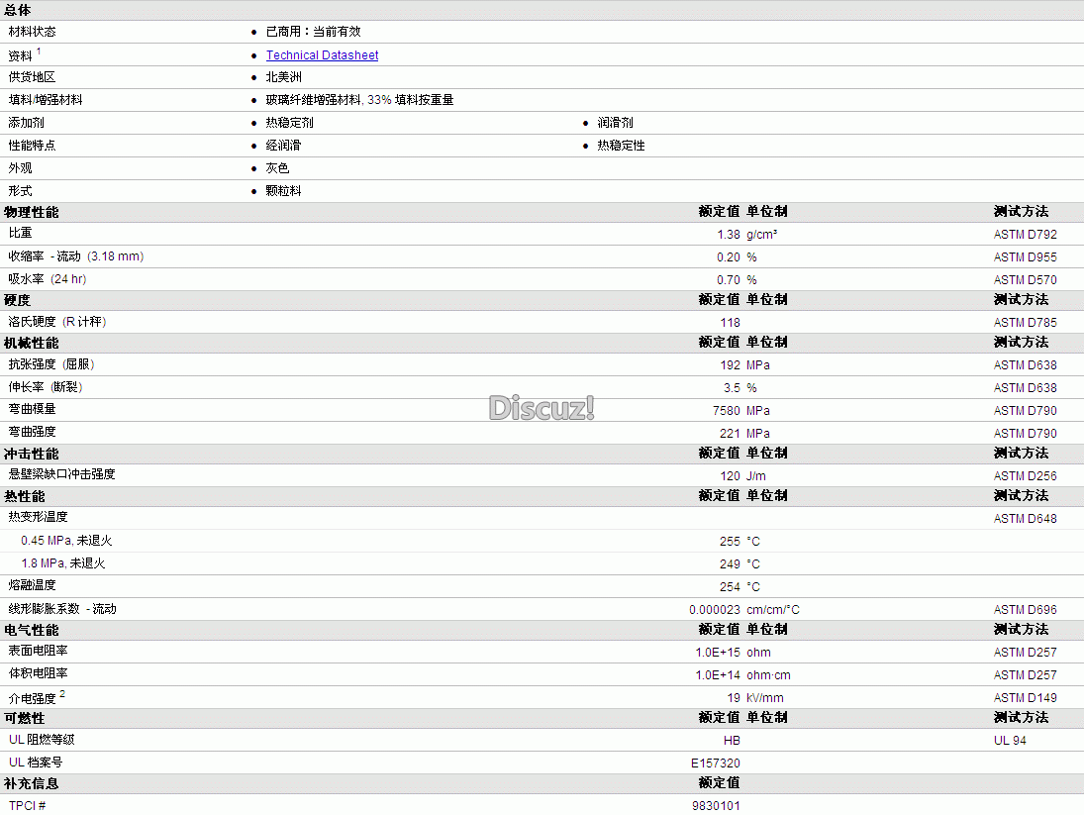The image size is (1084, 815).
Task: Select the 0.70 water absorption value
Action: click(x=728, y=280)
